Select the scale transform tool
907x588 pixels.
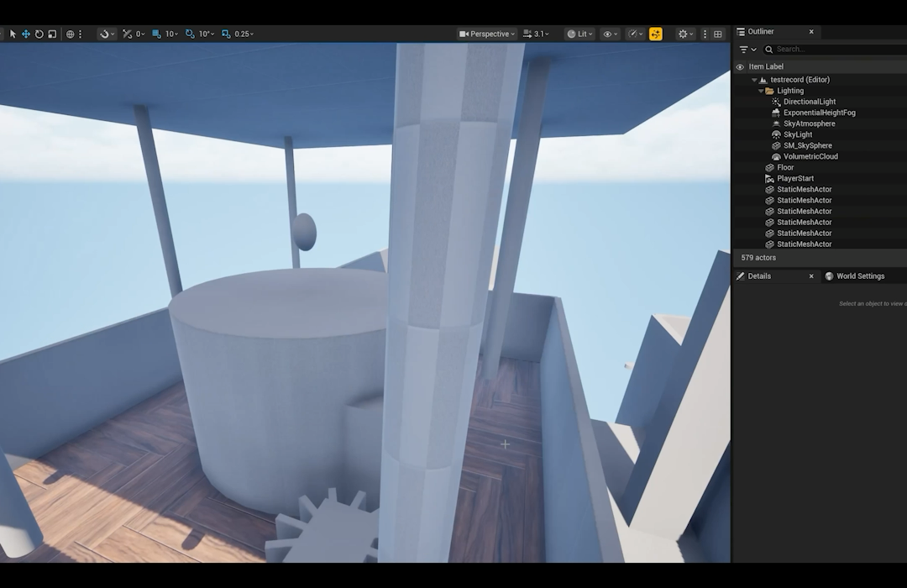(52, 34)
